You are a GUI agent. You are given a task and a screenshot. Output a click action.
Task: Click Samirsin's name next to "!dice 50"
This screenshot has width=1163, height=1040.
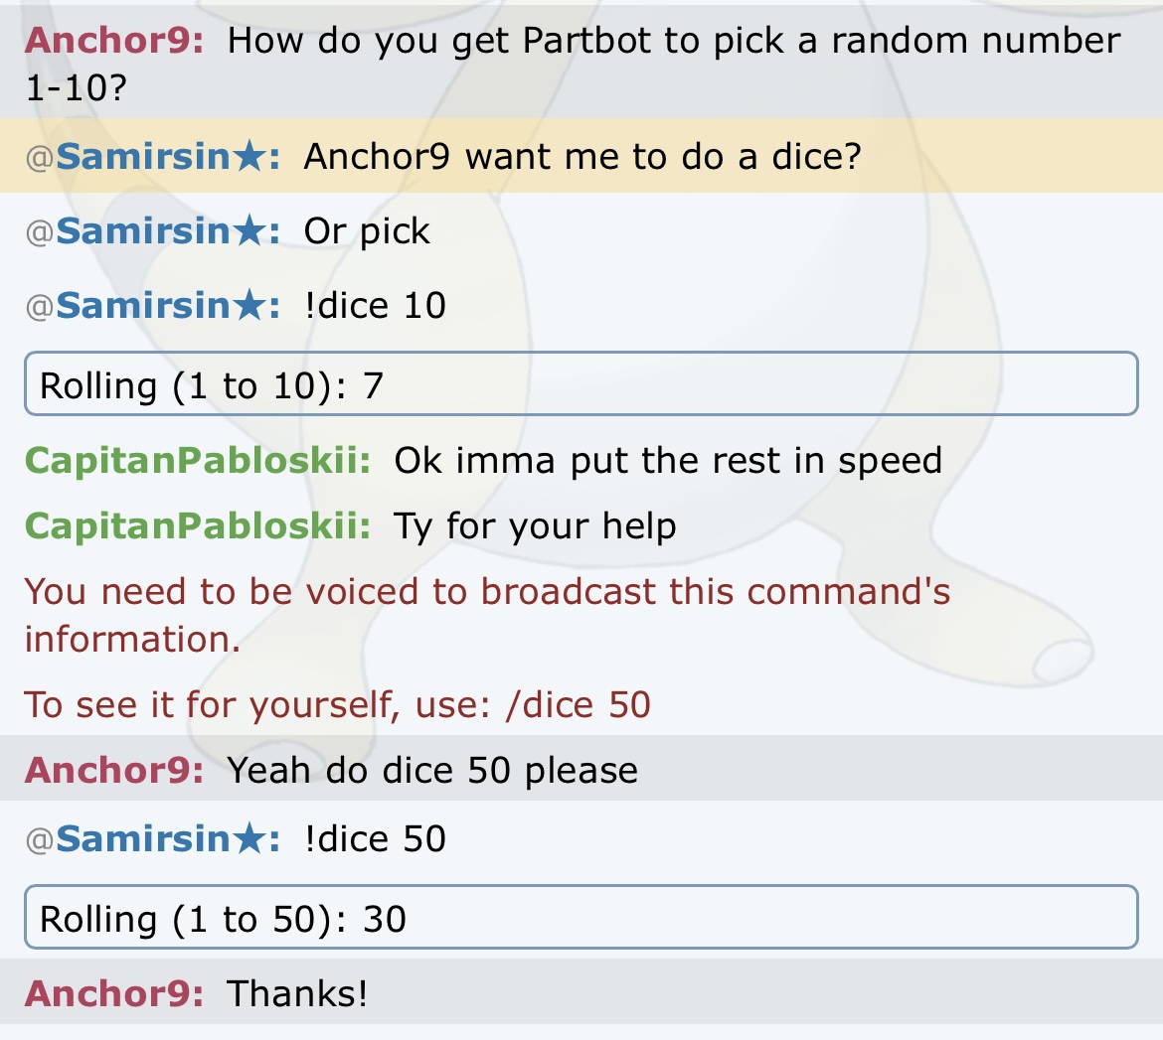click(143, 838)
